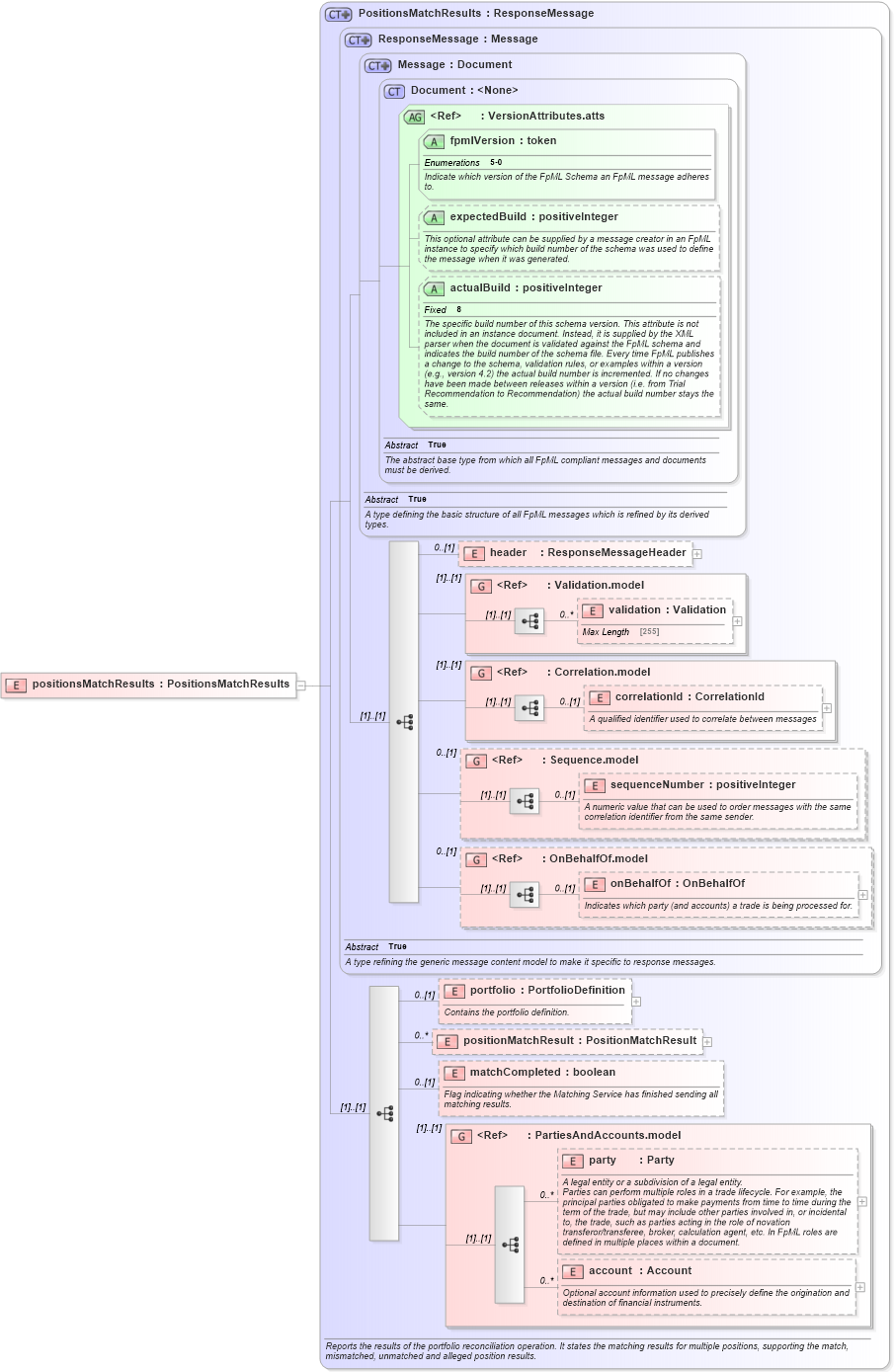This screenshot has height=1372, width=894.
Task: Click the CT icon beside ResponseMessage
Action: point(358,40)
